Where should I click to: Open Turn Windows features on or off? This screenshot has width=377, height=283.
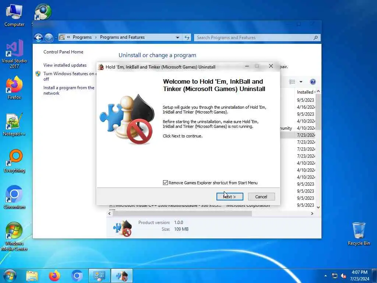(x=69, y=76)
